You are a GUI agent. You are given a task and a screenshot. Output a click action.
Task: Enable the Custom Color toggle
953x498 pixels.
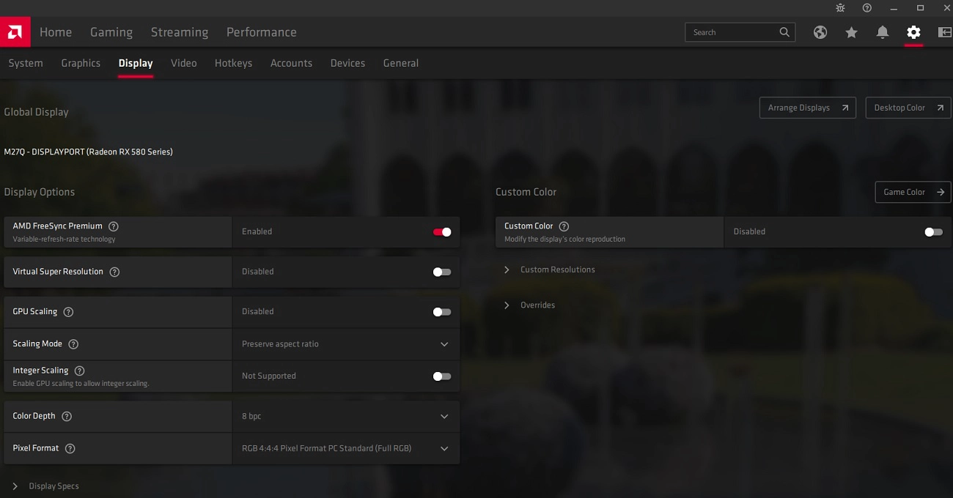[x=934, y=231]
